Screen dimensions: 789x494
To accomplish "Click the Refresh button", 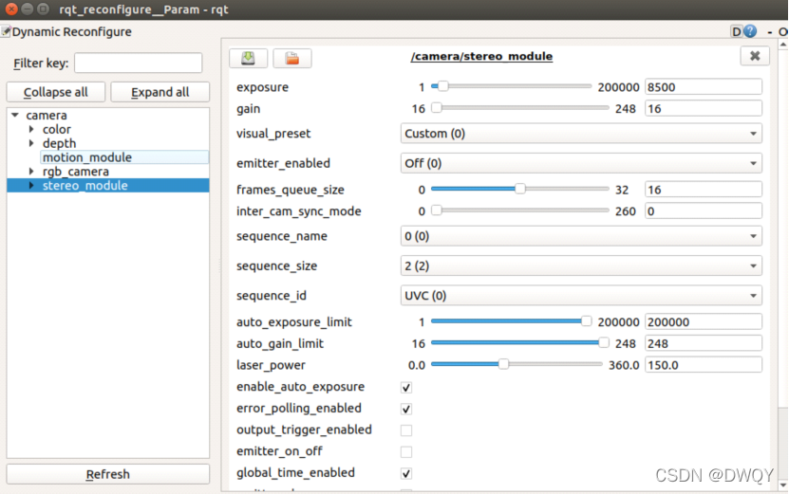I will [x=107, y=474].
